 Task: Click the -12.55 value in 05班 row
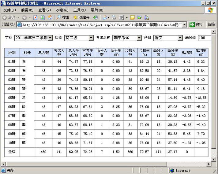pos(201,98)
